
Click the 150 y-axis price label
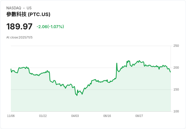176,90
